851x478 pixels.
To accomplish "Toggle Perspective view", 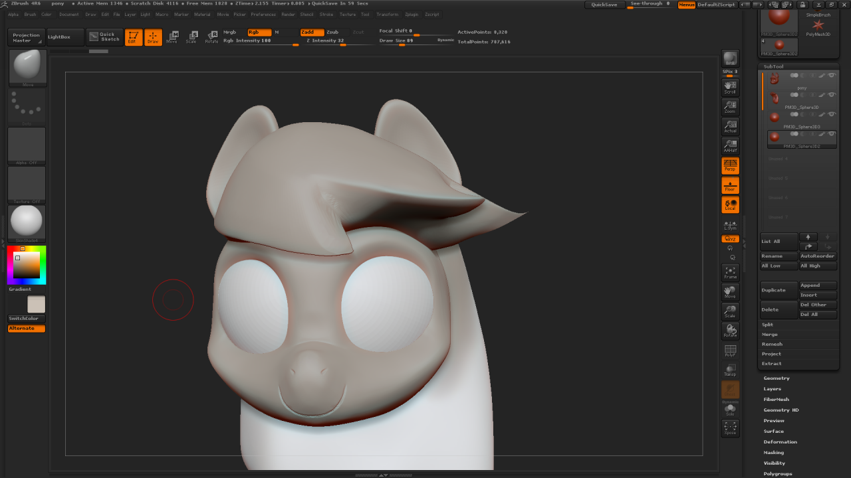I will pos(730,165).
